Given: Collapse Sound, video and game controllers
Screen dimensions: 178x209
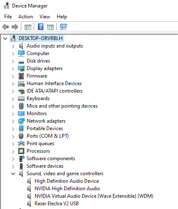Looking at the screenshot, I should pos(13,174).
